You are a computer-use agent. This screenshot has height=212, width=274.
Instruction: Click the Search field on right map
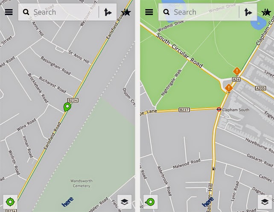click(x=199, y=12)
